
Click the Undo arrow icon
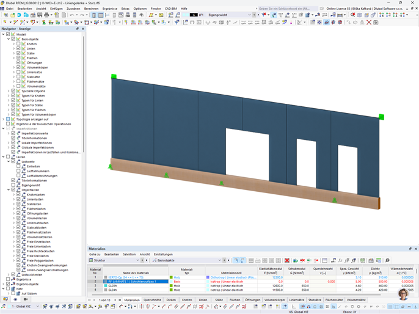pyautogui.click(x=71, y=15)
